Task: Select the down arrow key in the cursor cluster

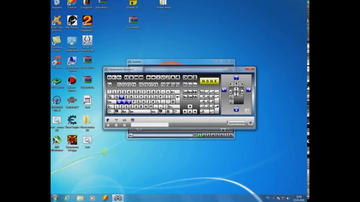Action: click(x=190, y=112)
